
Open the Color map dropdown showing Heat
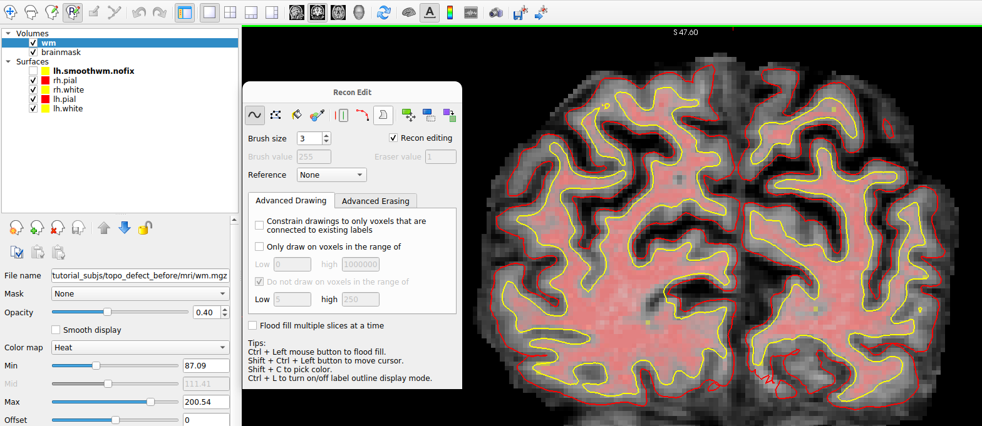(140, 347)
